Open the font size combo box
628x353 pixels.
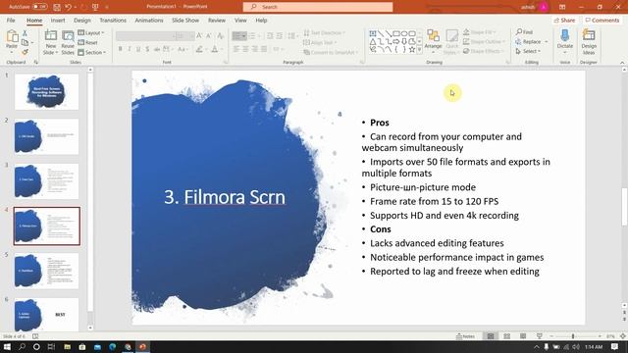185,36
